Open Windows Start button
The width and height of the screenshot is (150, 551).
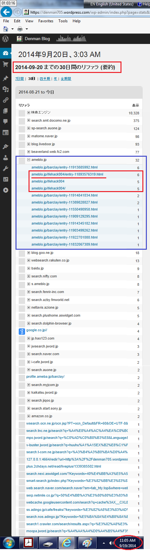point(9,542)
